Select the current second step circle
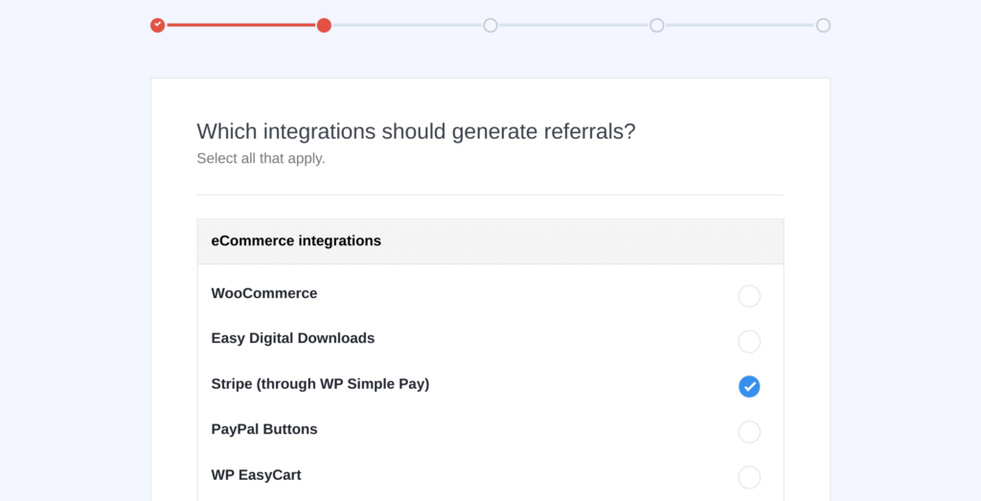Image resolution: width=981 pixels, height=501 pixels. click(x=324, y=25)
